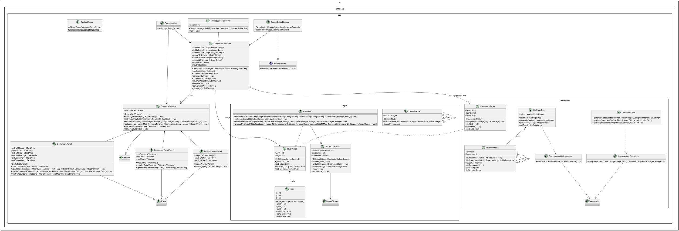Select the pixels composition label
Screen dimensions: 679x231
(292, 181)
